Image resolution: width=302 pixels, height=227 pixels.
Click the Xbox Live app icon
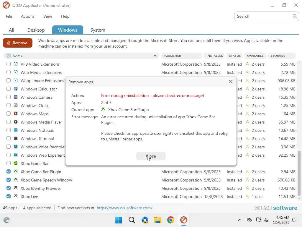coord(16,197)
